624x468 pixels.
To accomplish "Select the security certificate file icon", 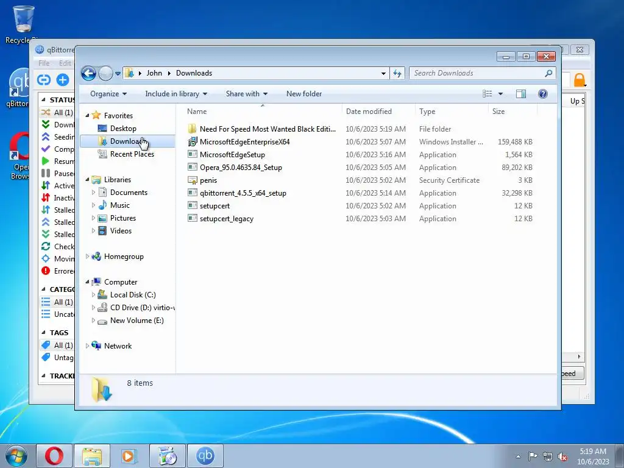I will (x=193, y=180).
